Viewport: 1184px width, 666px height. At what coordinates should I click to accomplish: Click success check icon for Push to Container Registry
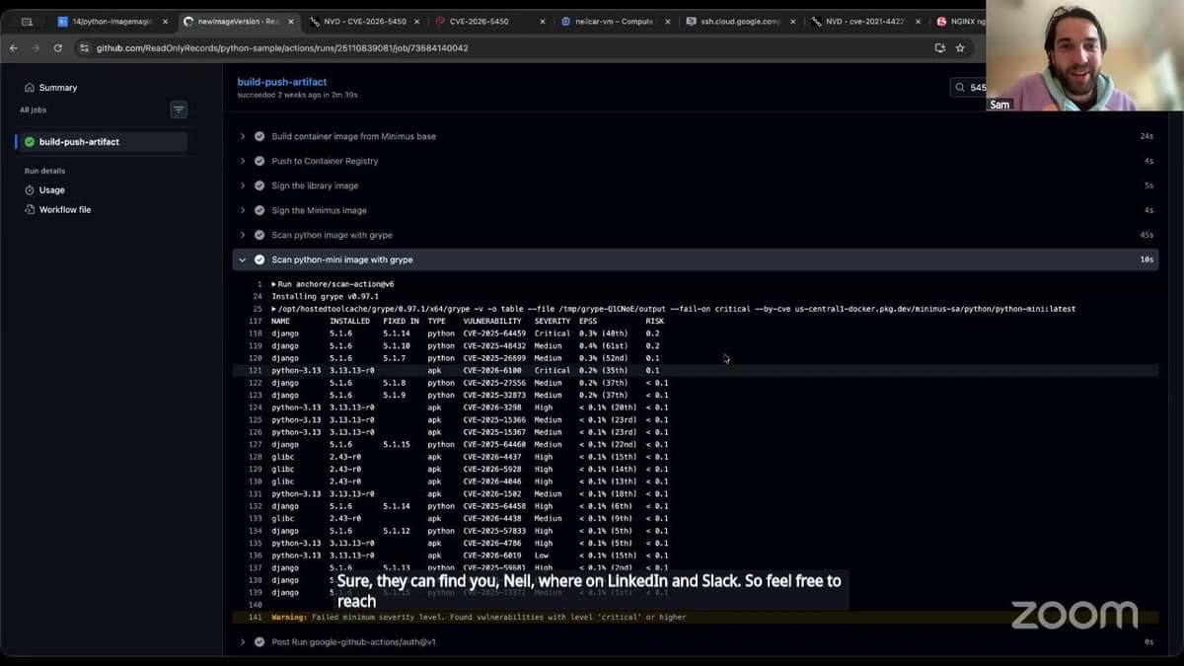point(259,161)
